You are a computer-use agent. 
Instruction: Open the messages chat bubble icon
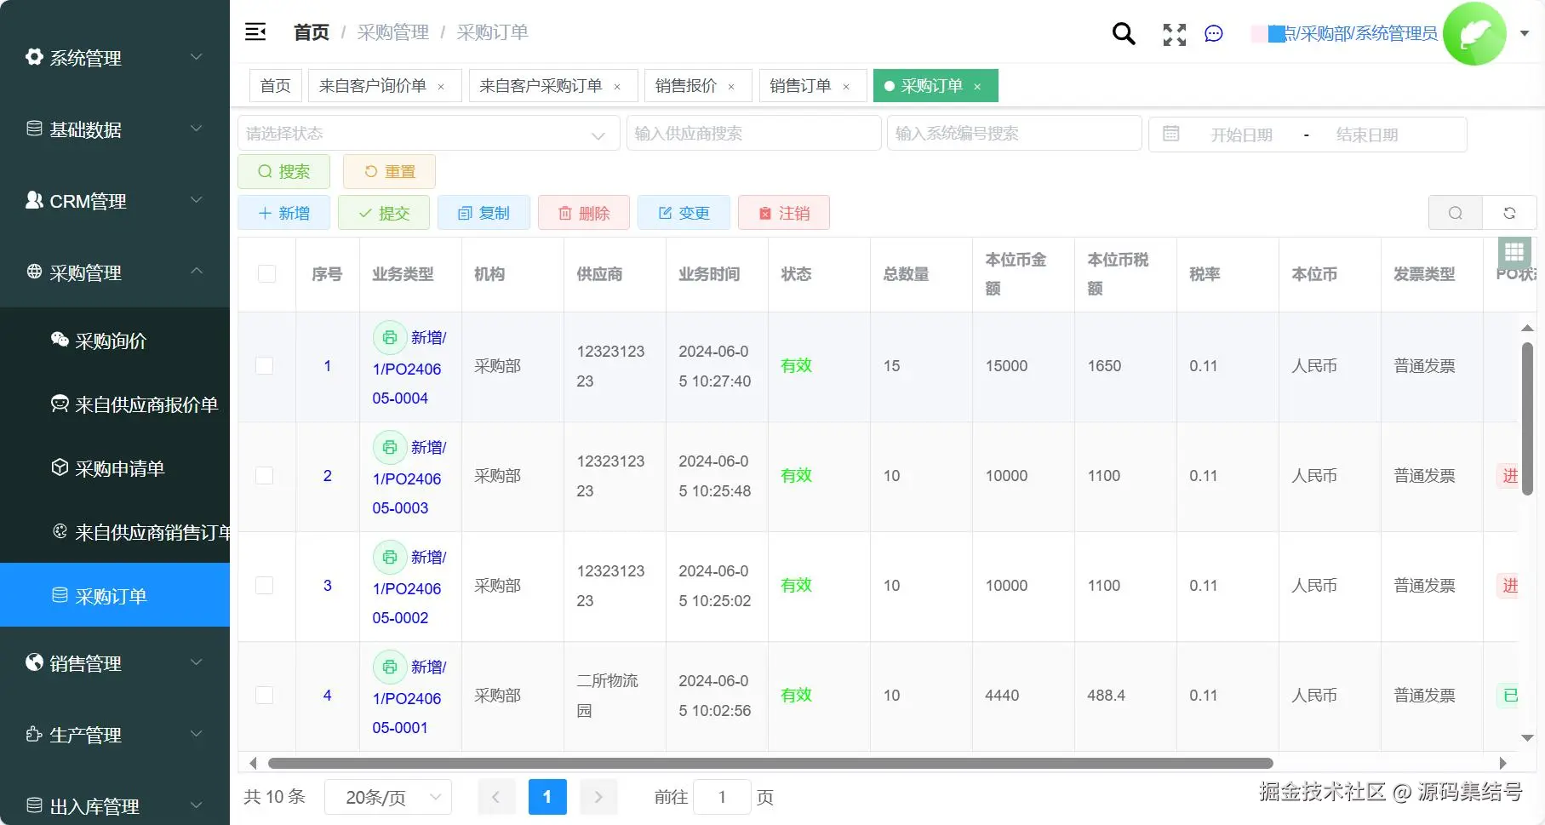point(1213,34)
